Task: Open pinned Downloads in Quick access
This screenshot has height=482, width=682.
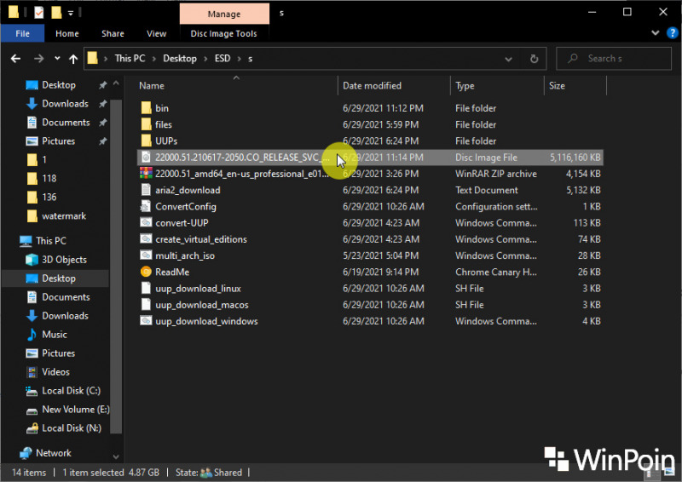Action: [65, 103]
